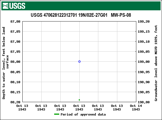
Task: Click the right axis value 199.00
Action: pyautogui.click(x=144, y=62)
